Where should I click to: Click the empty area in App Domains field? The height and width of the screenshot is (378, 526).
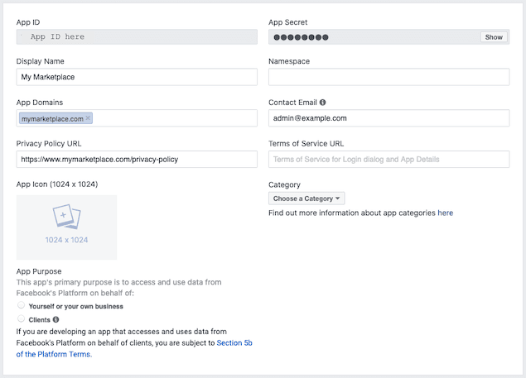point(174,118)
